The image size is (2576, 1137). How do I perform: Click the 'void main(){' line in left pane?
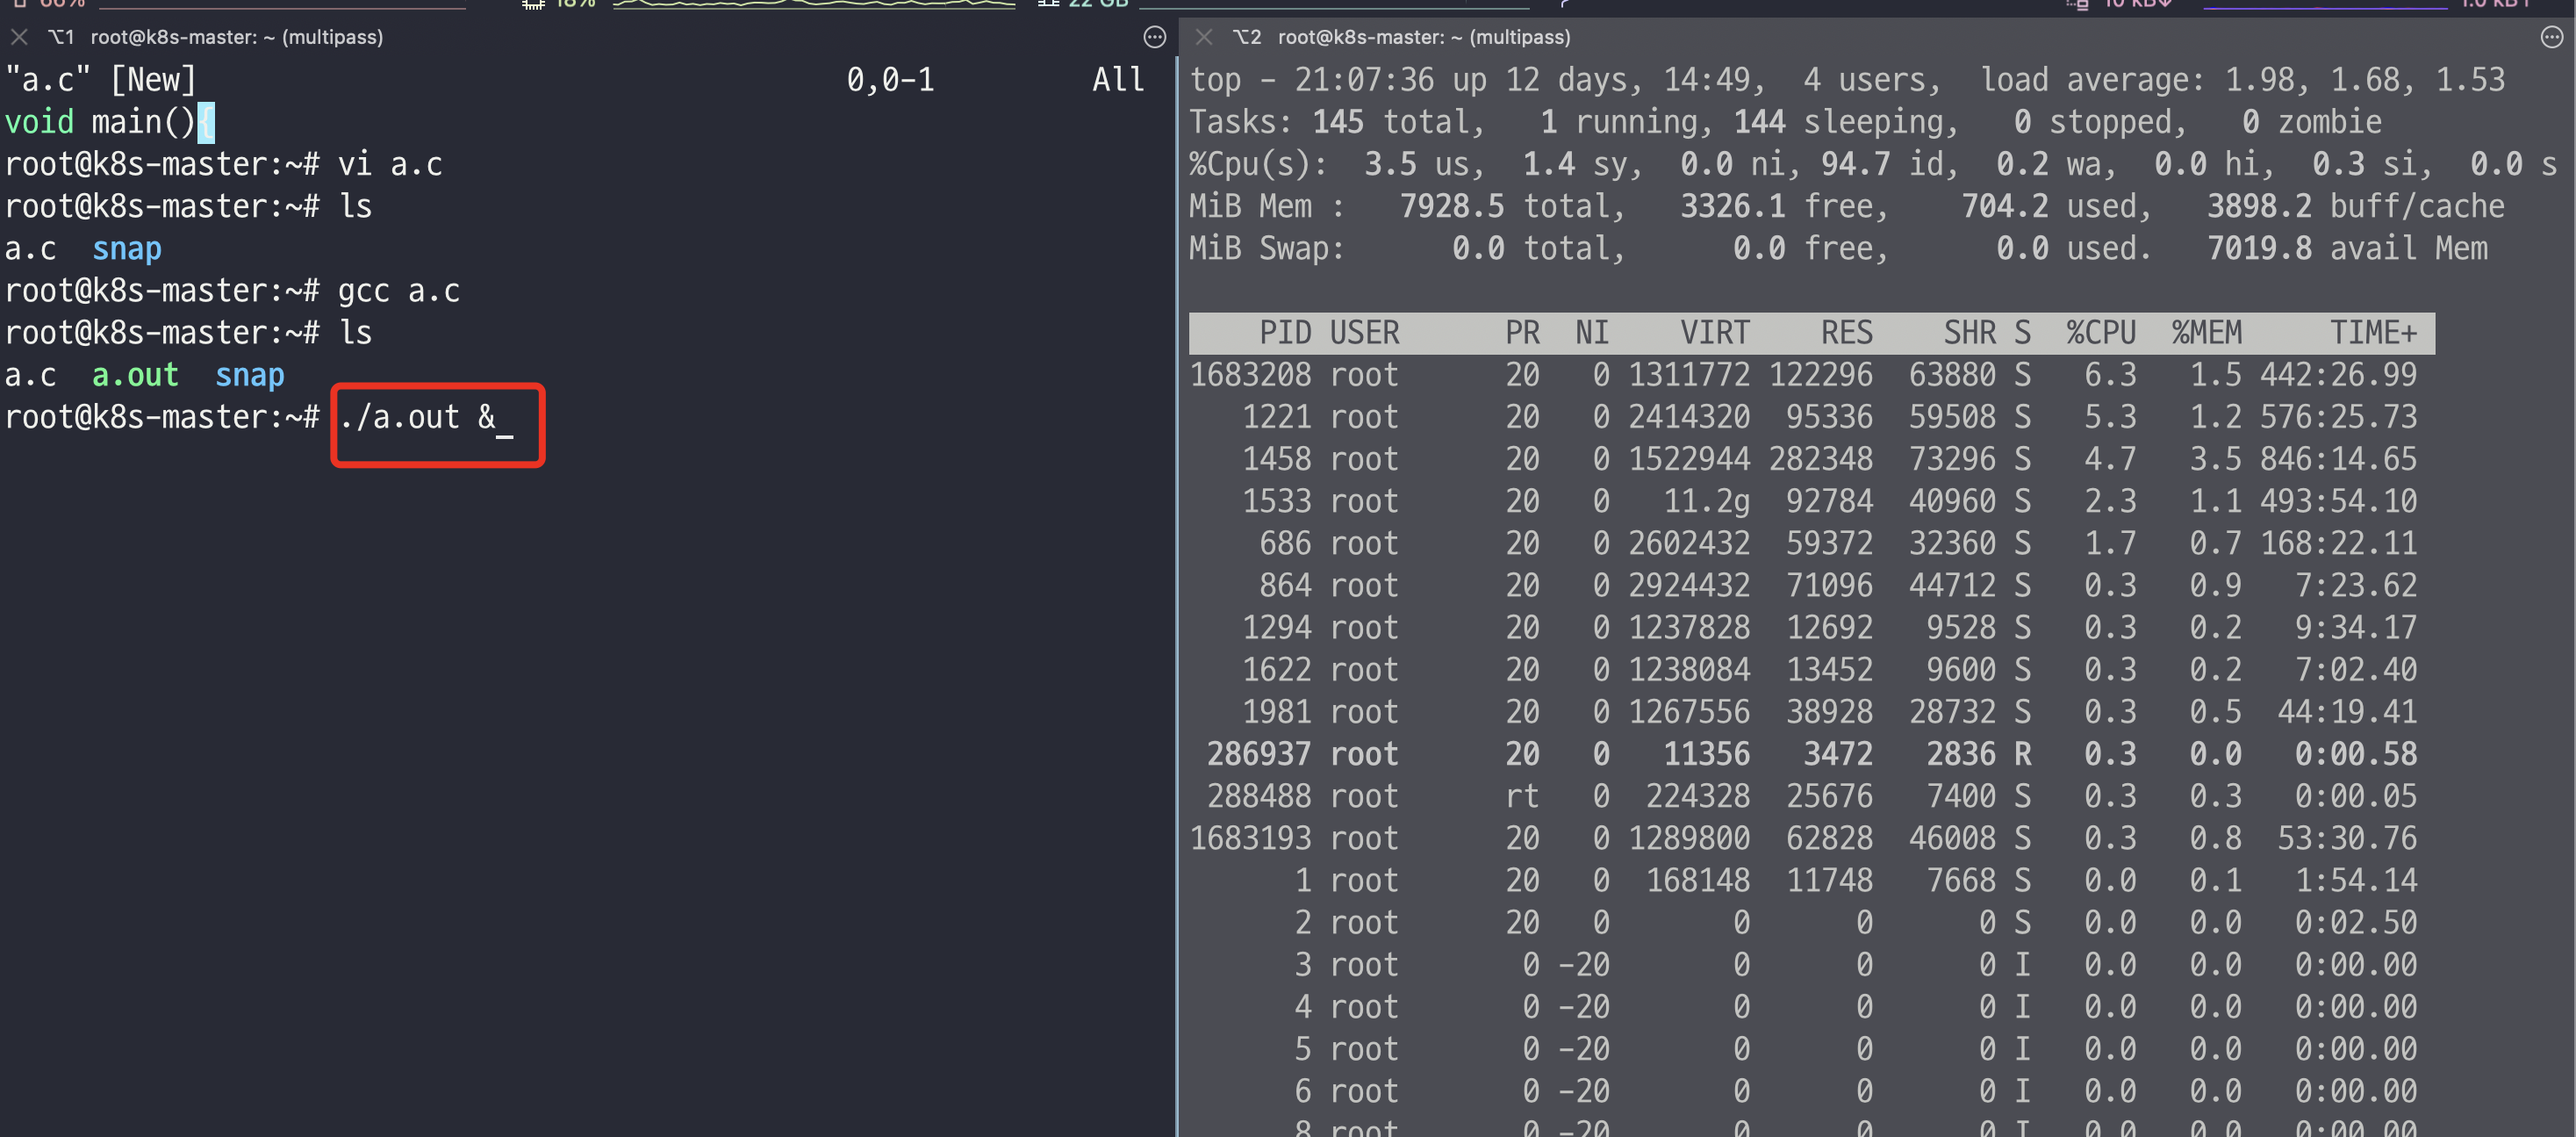108,122
